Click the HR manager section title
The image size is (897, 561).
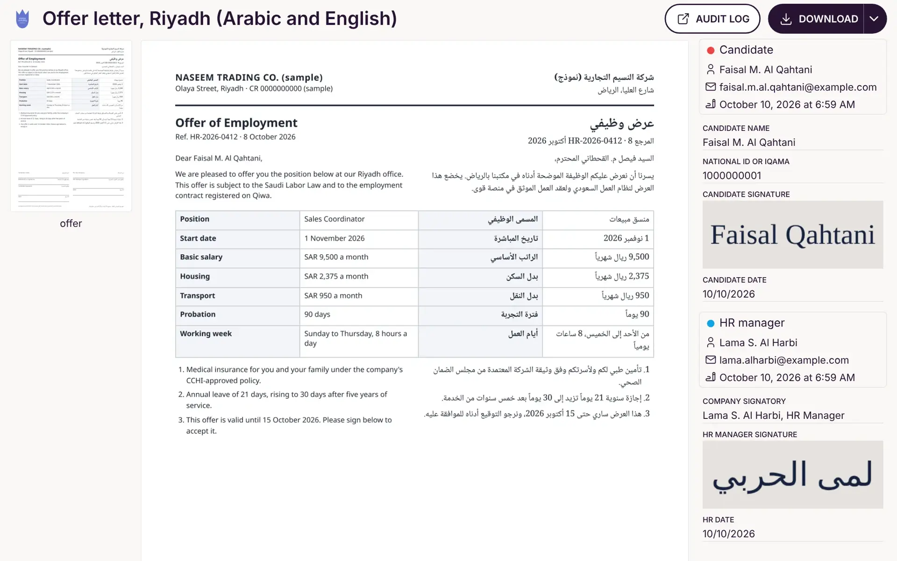coord(752,323)
